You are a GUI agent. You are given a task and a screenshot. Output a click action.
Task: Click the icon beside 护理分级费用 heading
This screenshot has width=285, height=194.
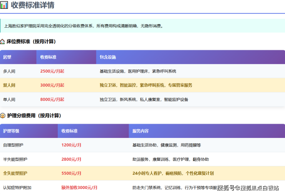click(3, 116)
